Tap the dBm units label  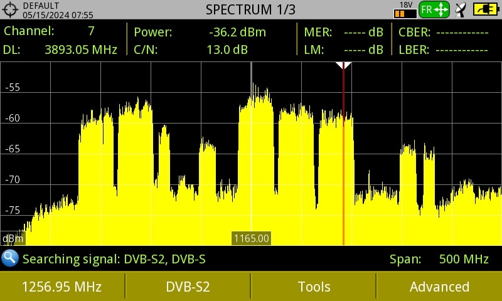[x=13, y=239]
